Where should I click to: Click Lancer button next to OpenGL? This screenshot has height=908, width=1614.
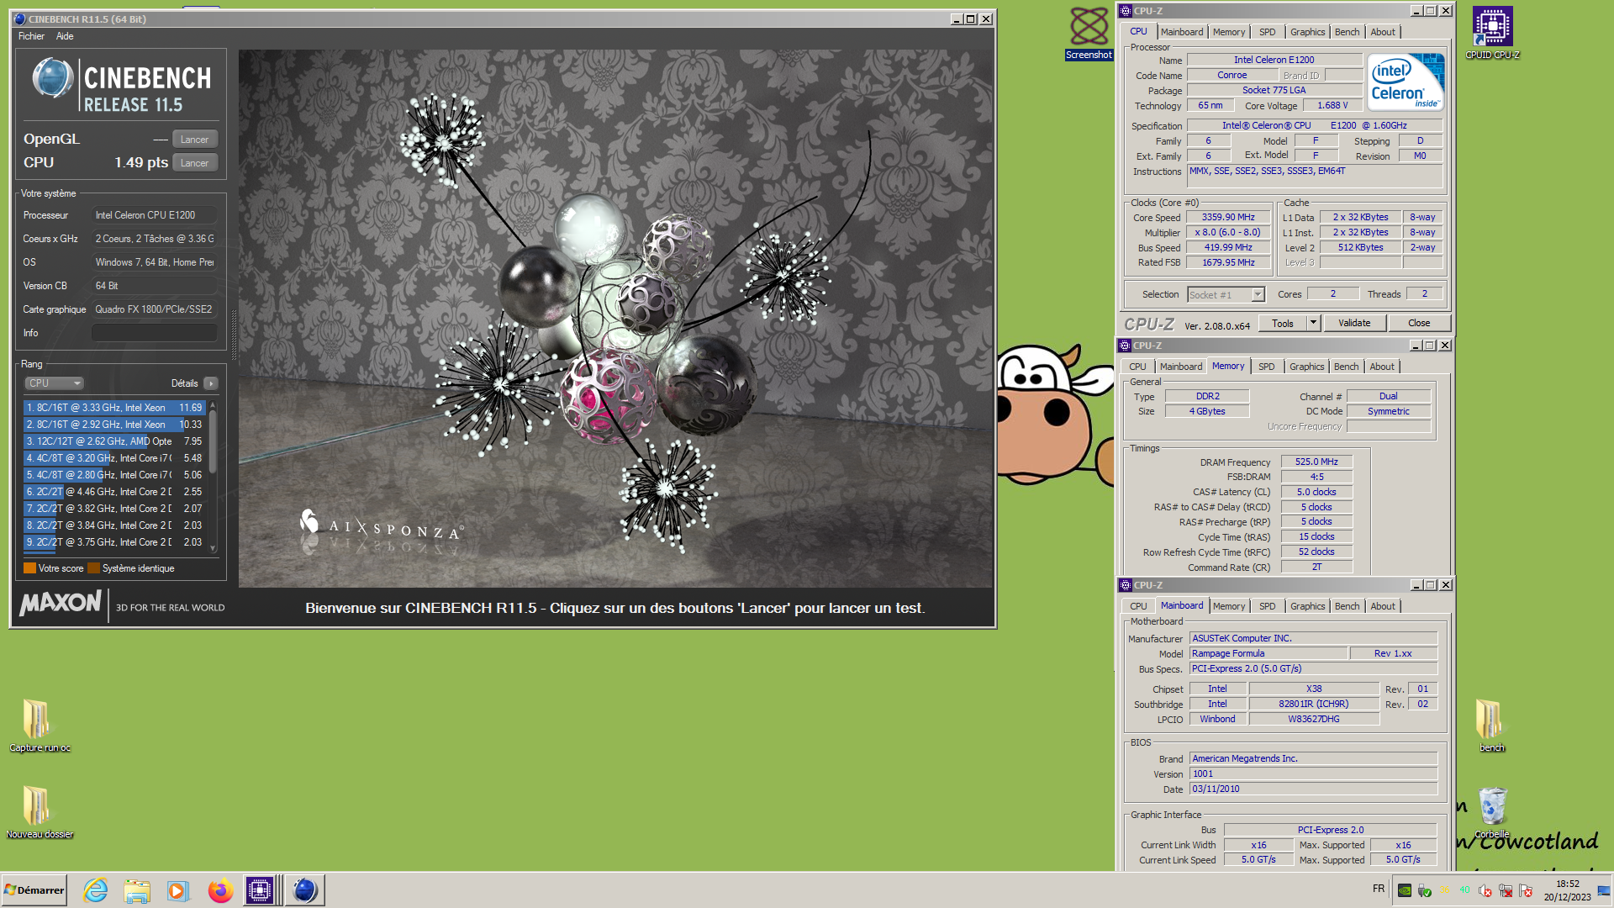click(x=194, y=140)
